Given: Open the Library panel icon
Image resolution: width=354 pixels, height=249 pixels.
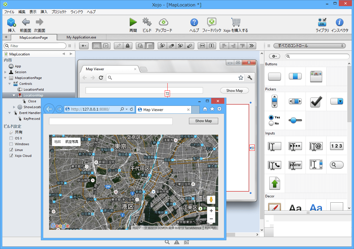Looking at the screenshot, I should 322,22.
